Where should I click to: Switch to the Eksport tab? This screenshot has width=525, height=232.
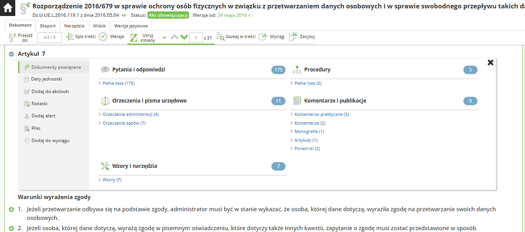48,26
